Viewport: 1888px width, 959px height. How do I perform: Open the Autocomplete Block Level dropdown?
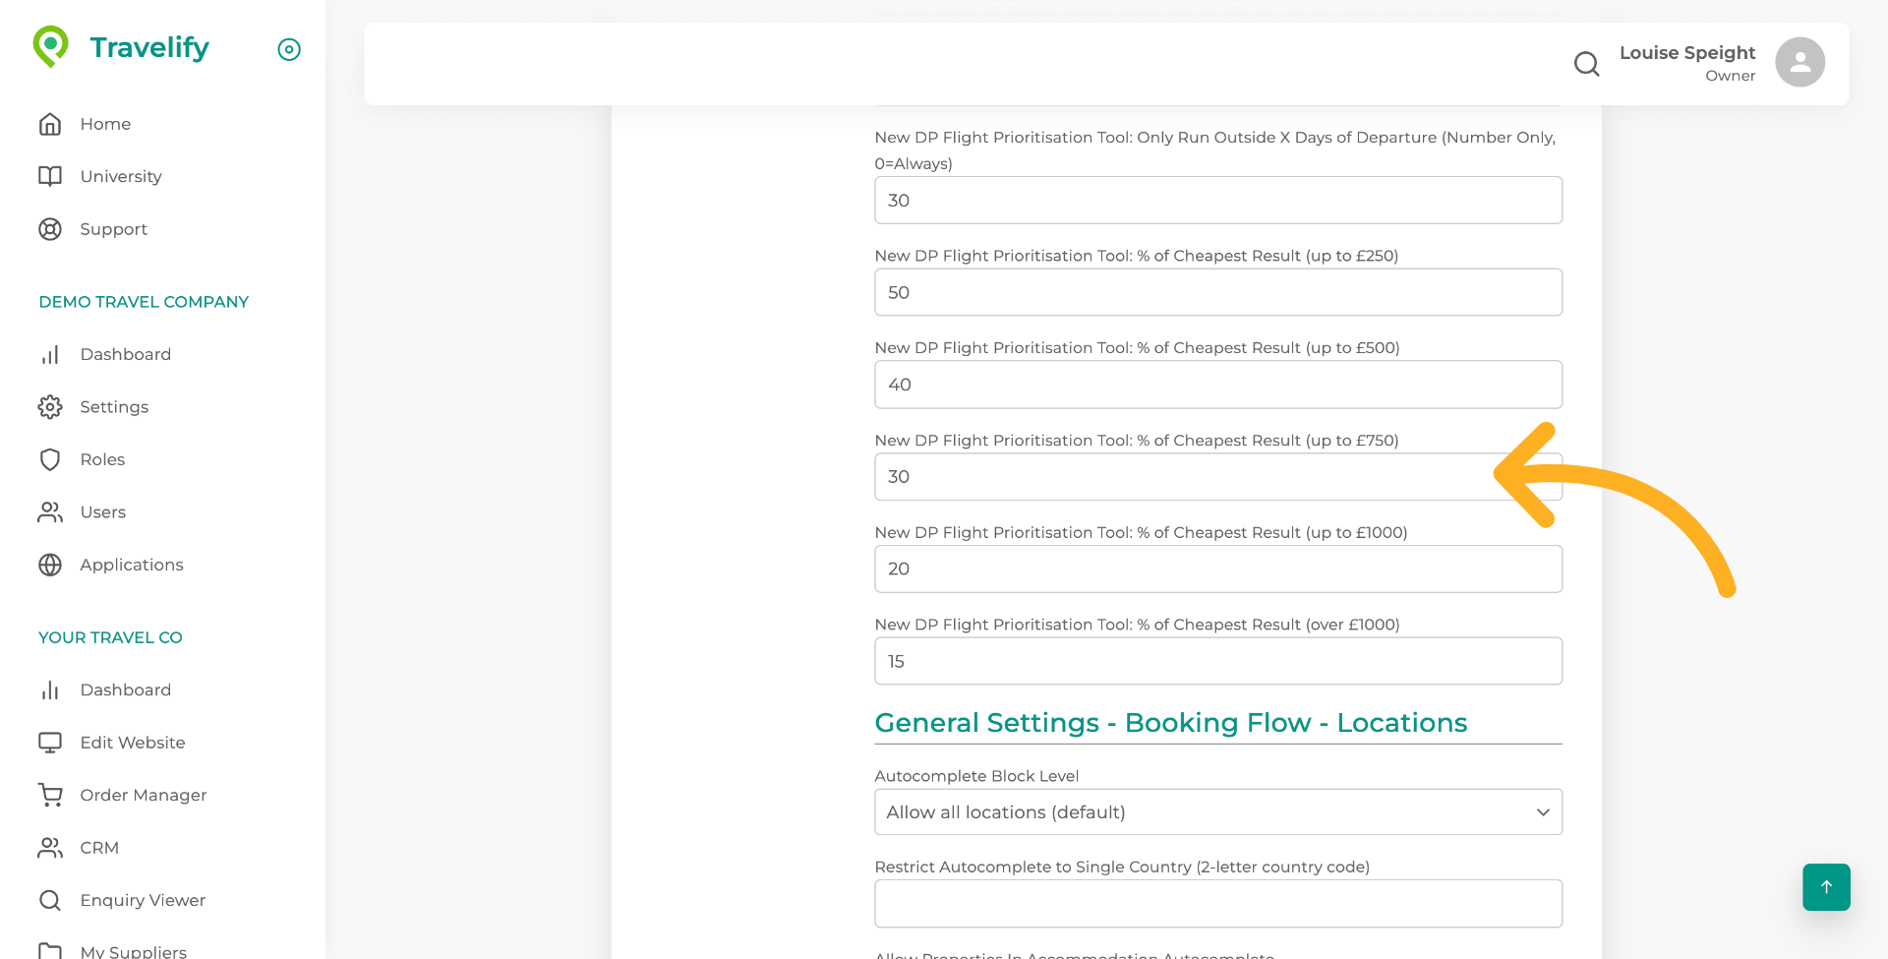[1218, 812]
